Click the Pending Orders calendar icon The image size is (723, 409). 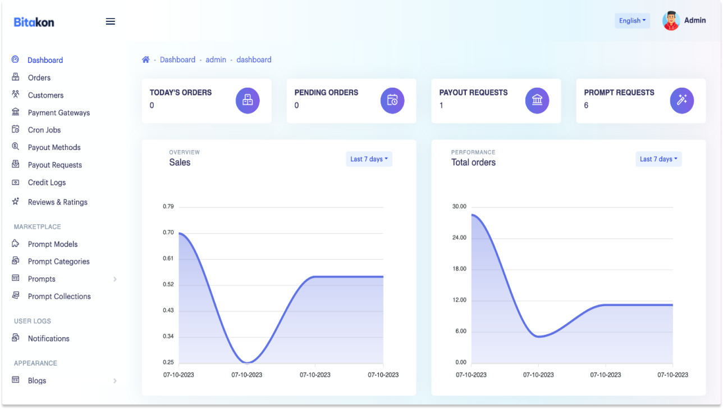pyautogui.click(x=392, y=101)
